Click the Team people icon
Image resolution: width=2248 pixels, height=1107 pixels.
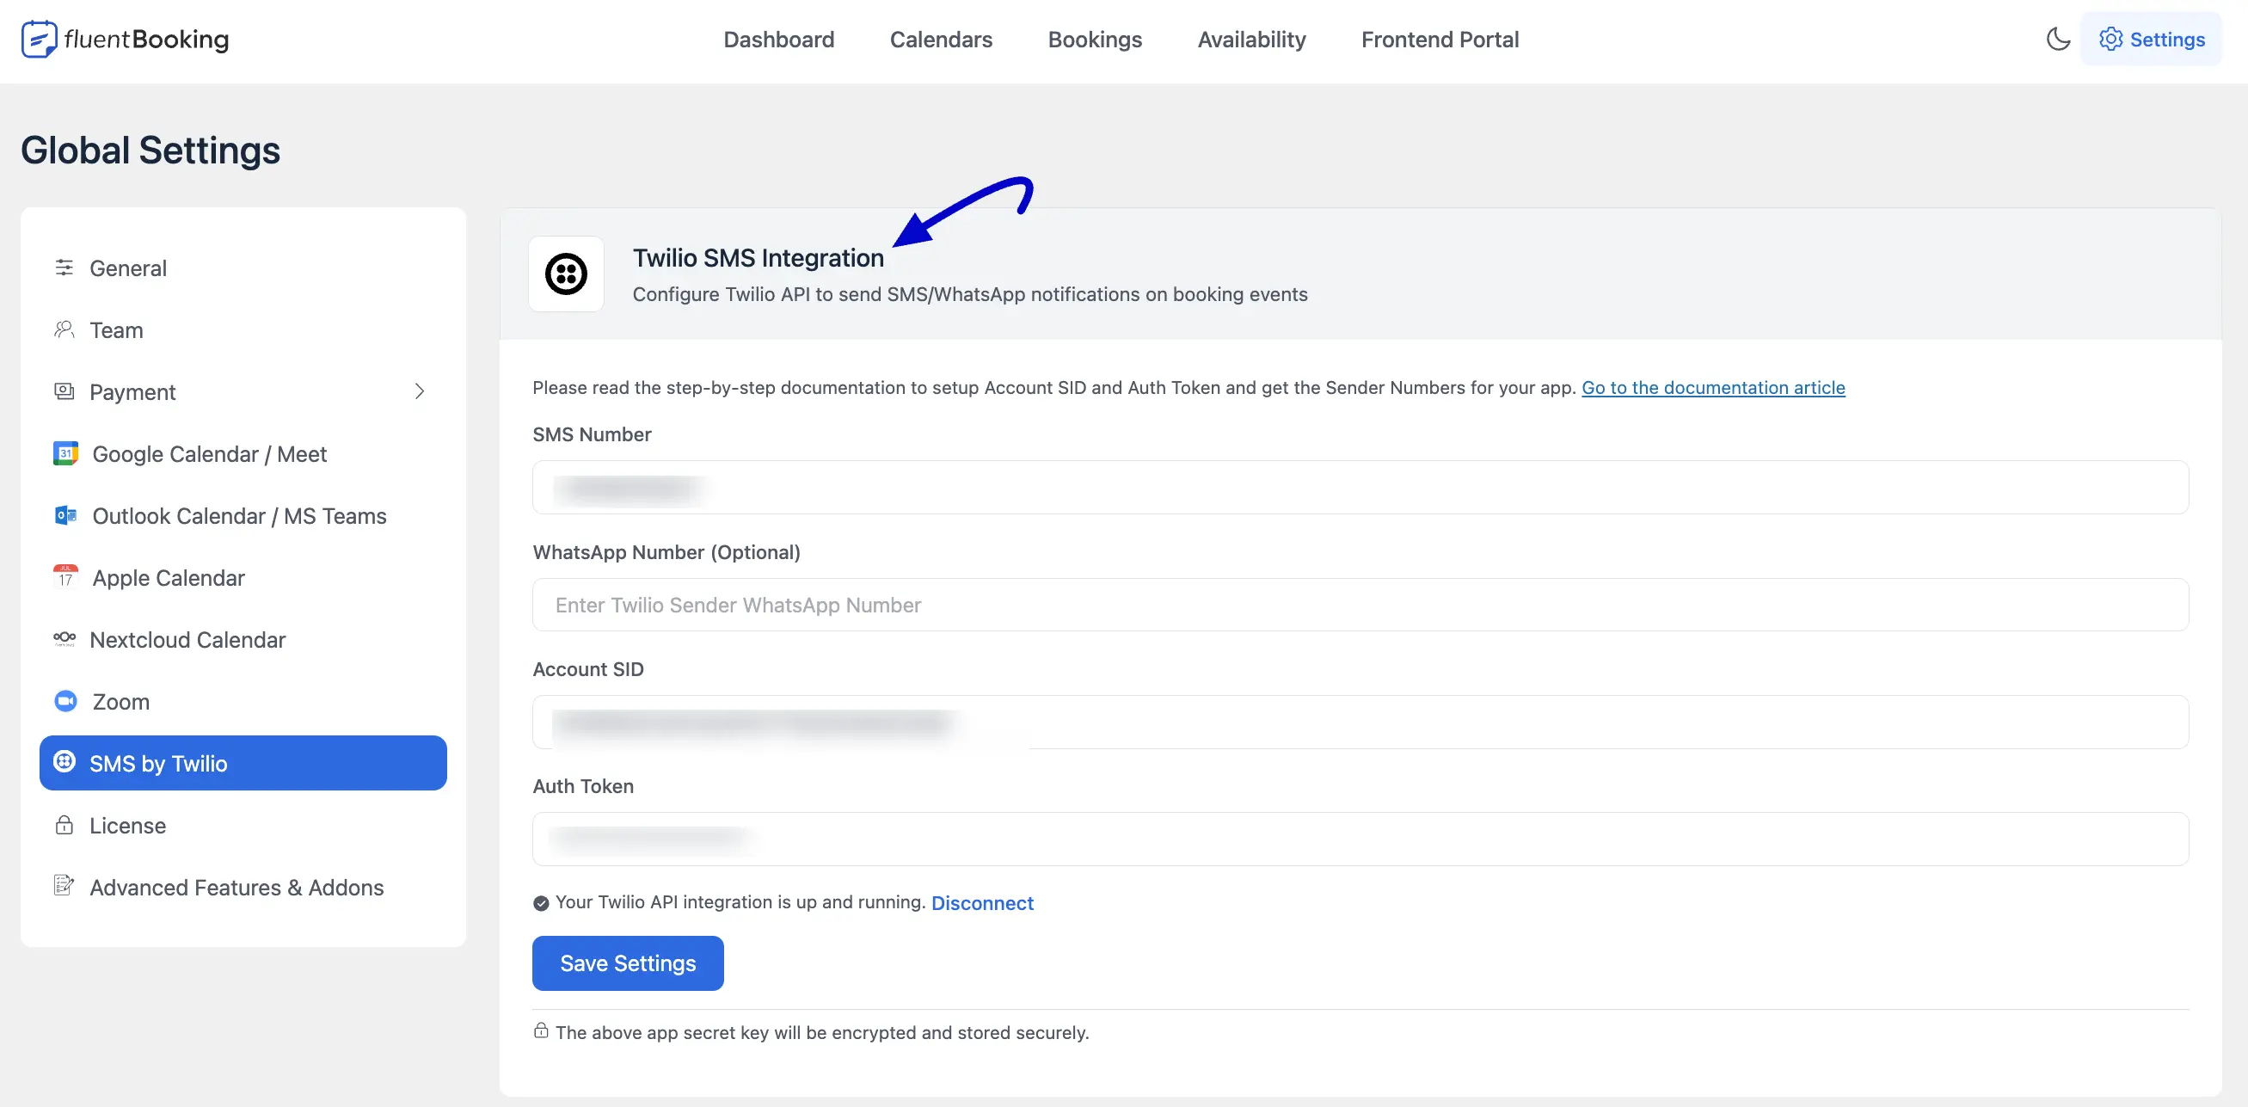tap(64, 329)
